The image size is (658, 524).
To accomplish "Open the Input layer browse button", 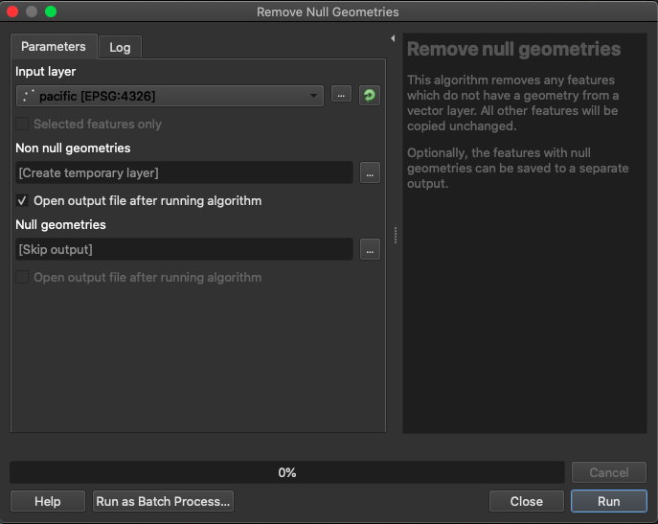I will [x=341, y=96].
